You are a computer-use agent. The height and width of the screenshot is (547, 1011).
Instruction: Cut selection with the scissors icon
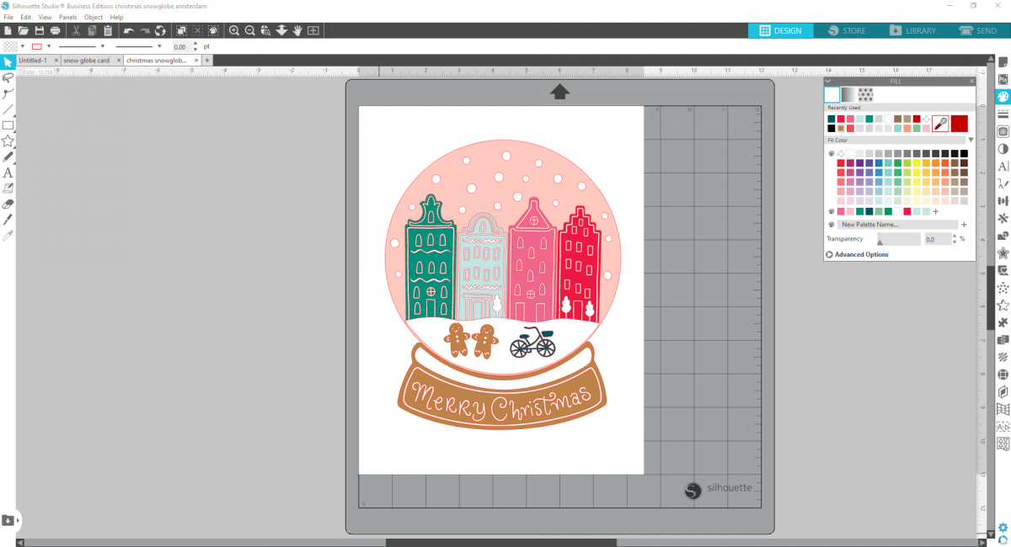click(76, 30)
